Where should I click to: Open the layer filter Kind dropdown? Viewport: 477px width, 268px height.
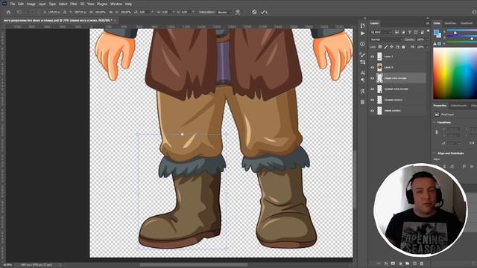381,32
